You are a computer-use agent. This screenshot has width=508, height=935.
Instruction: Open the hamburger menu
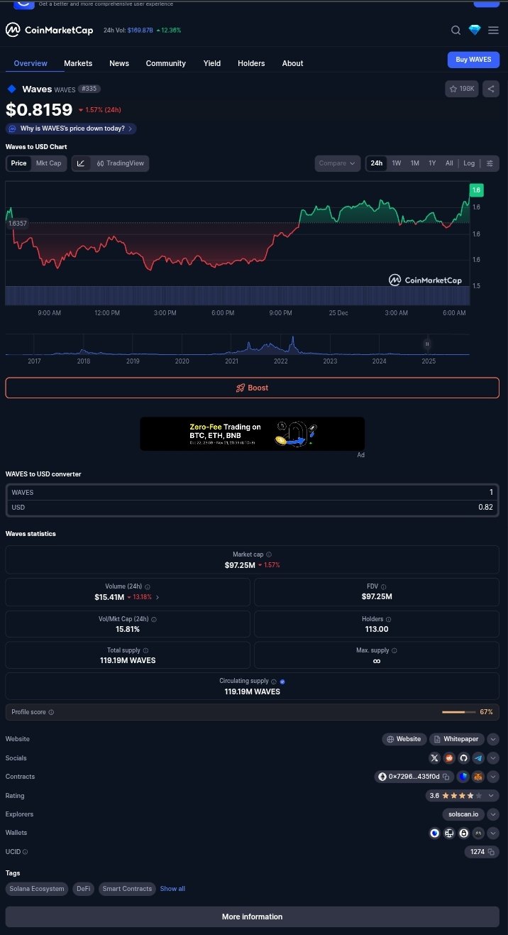point(493,30)
